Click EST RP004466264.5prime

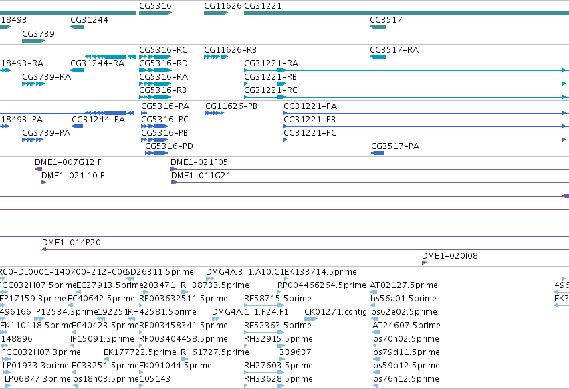[322, 285]
